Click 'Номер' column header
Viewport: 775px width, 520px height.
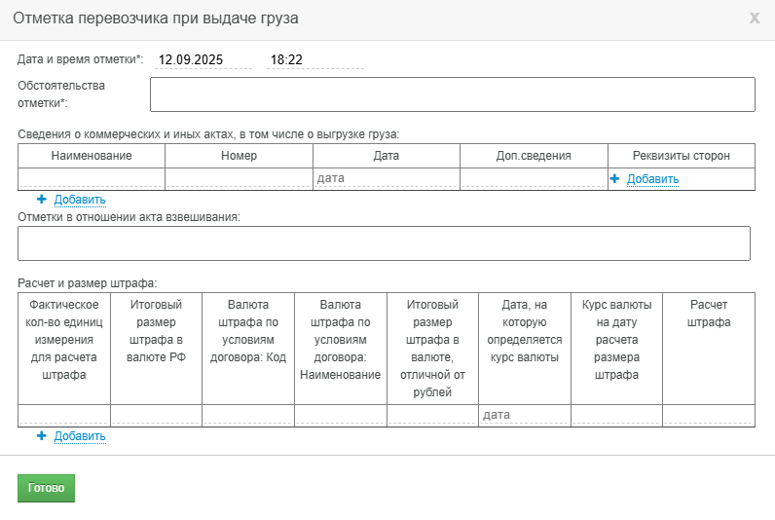pos(239,156)
